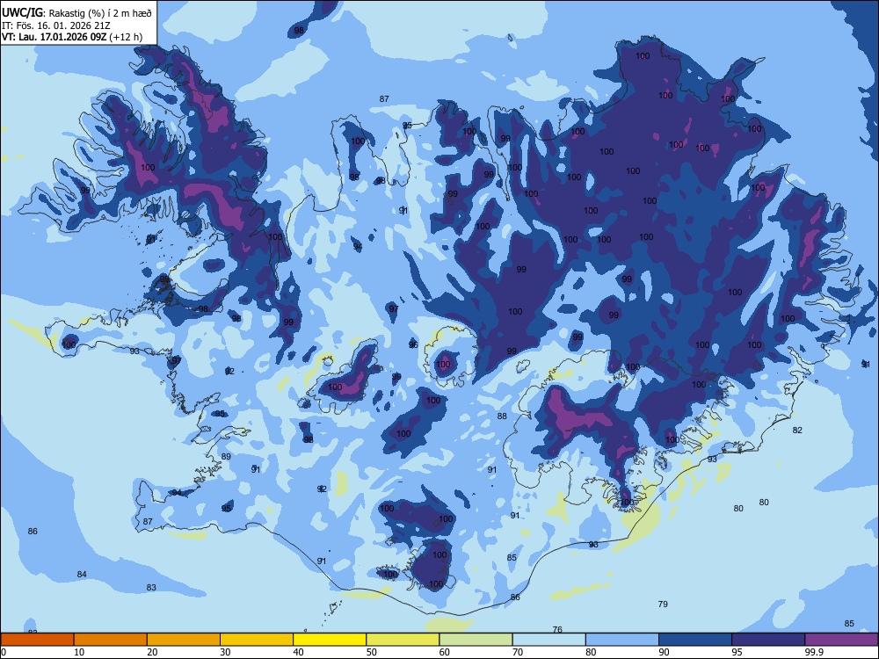The image size is (879, 659).
Task: Click the map value 89
Action: (x=226, y=456)
